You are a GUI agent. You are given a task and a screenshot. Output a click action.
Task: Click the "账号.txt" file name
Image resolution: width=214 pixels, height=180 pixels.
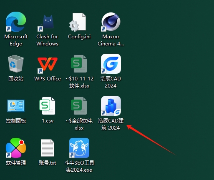click(x=48, y=163)
